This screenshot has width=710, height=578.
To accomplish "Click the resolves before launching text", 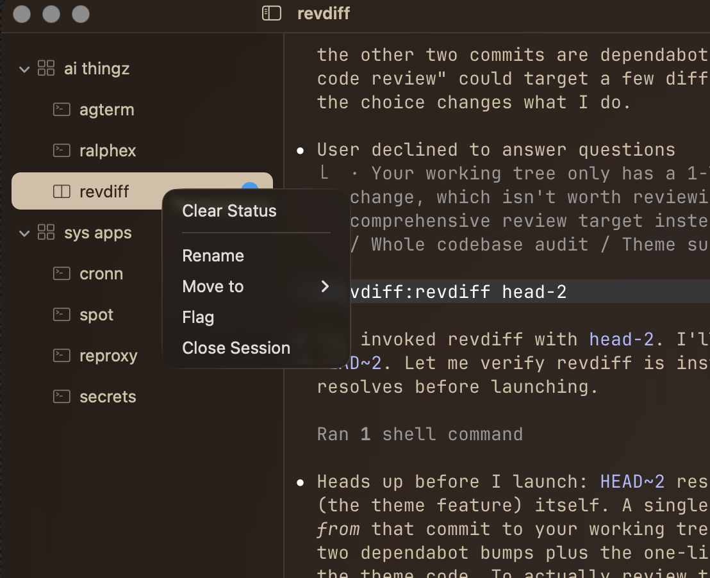I will coord(458,387).
